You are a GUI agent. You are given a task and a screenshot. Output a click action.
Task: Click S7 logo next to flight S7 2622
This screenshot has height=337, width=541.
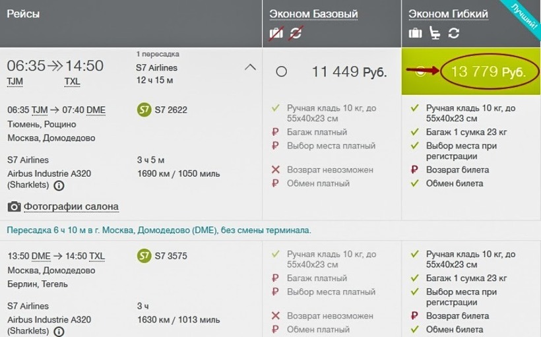[143, 109]
